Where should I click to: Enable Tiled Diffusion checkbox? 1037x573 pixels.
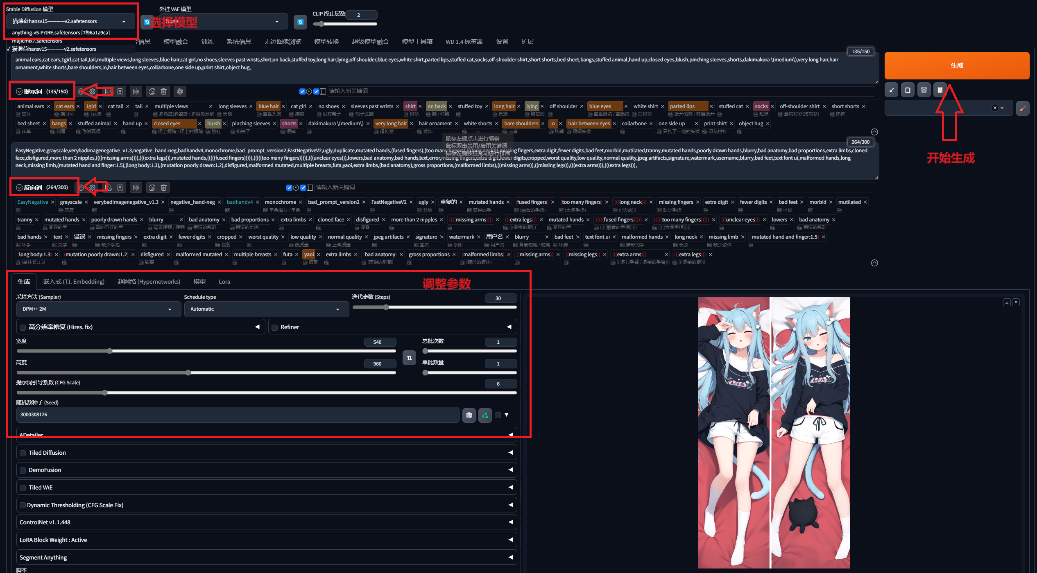pyautogui.click(x=23, y=453)
